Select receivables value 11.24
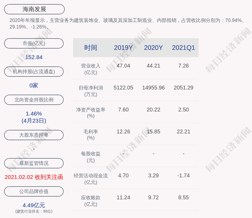This screenshot has height=218, width=252. (x=124, y=198)
